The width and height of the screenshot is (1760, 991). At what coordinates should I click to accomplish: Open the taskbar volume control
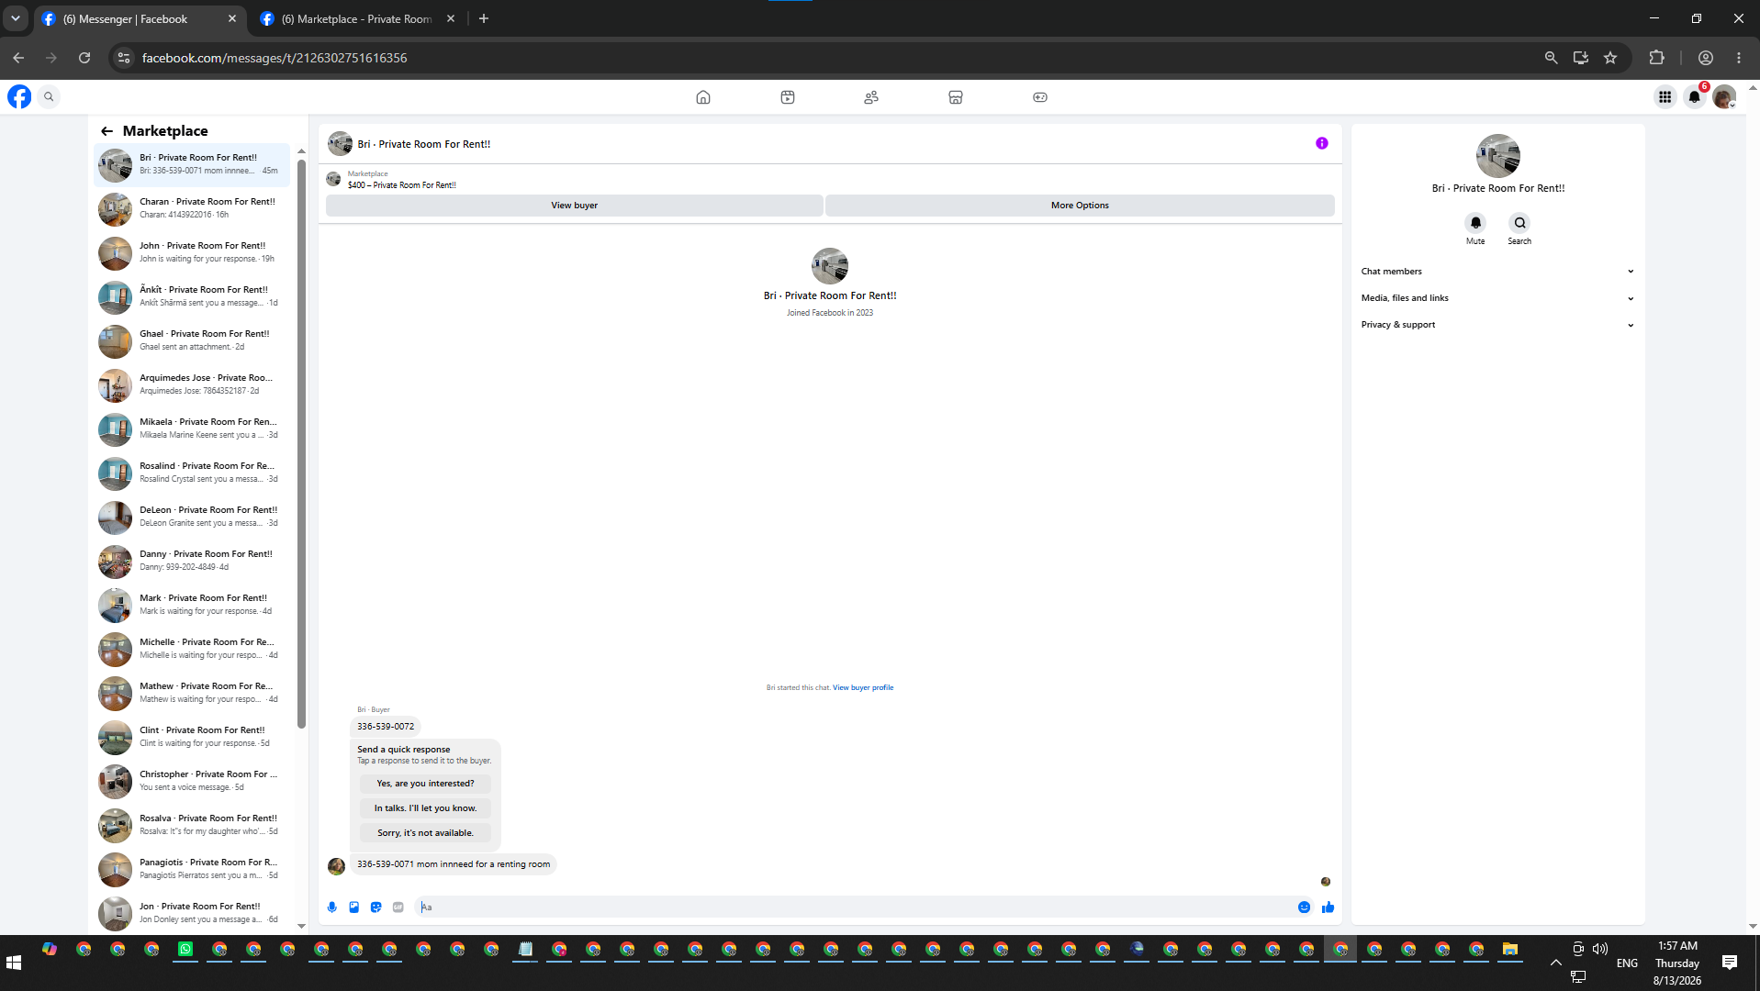coord(1600,949)
